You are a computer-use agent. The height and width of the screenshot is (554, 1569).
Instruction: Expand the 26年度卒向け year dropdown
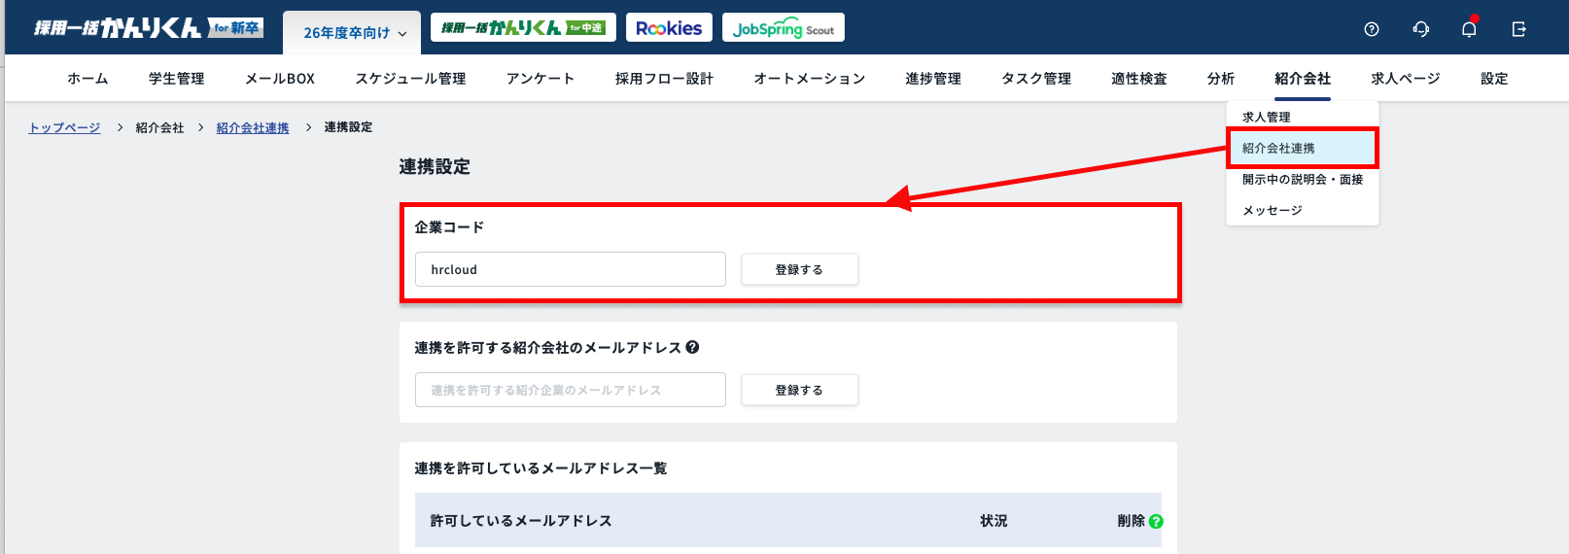tap(352, 33)
